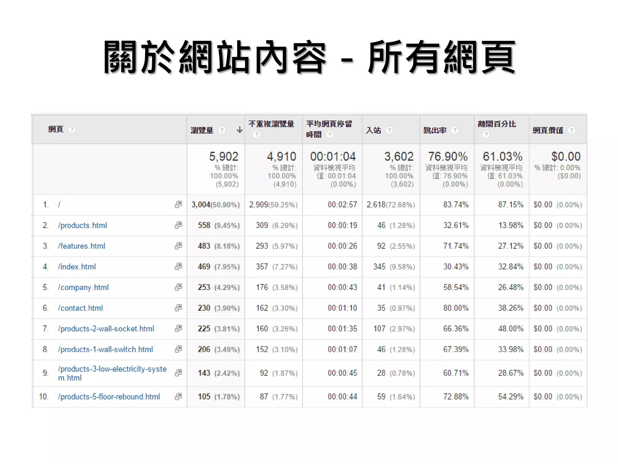Sort by 不重複瀏覽量 column header
618x464 pixels.
click(271, 124)
